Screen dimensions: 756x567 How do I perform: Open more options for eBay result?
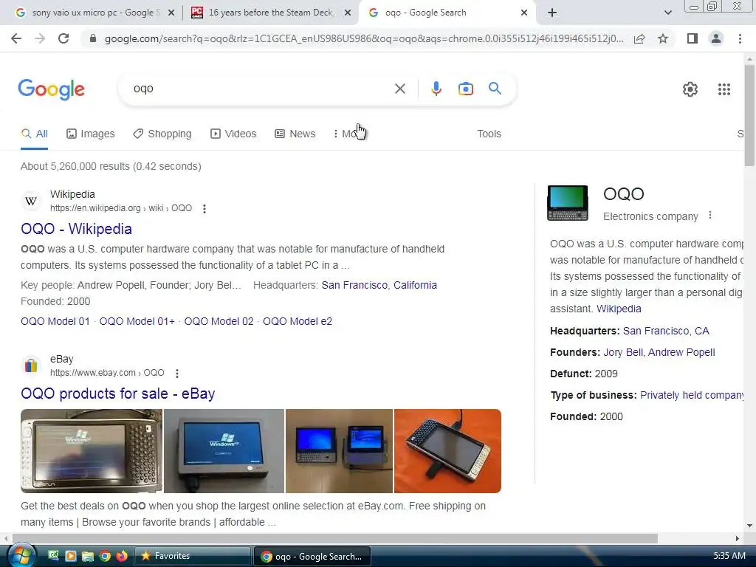[177, 373]
